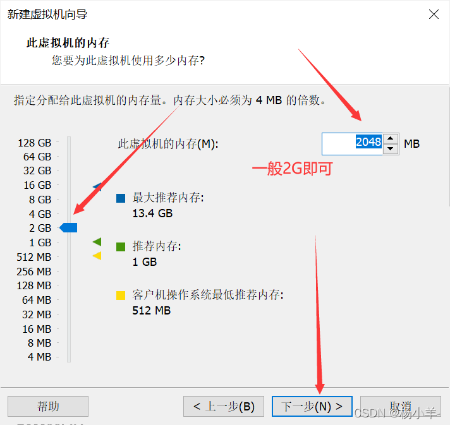The height and width of the screenshot is (425, 450).
Task: Click the green square legend for 推荐内存
Action: coord(121,247)
